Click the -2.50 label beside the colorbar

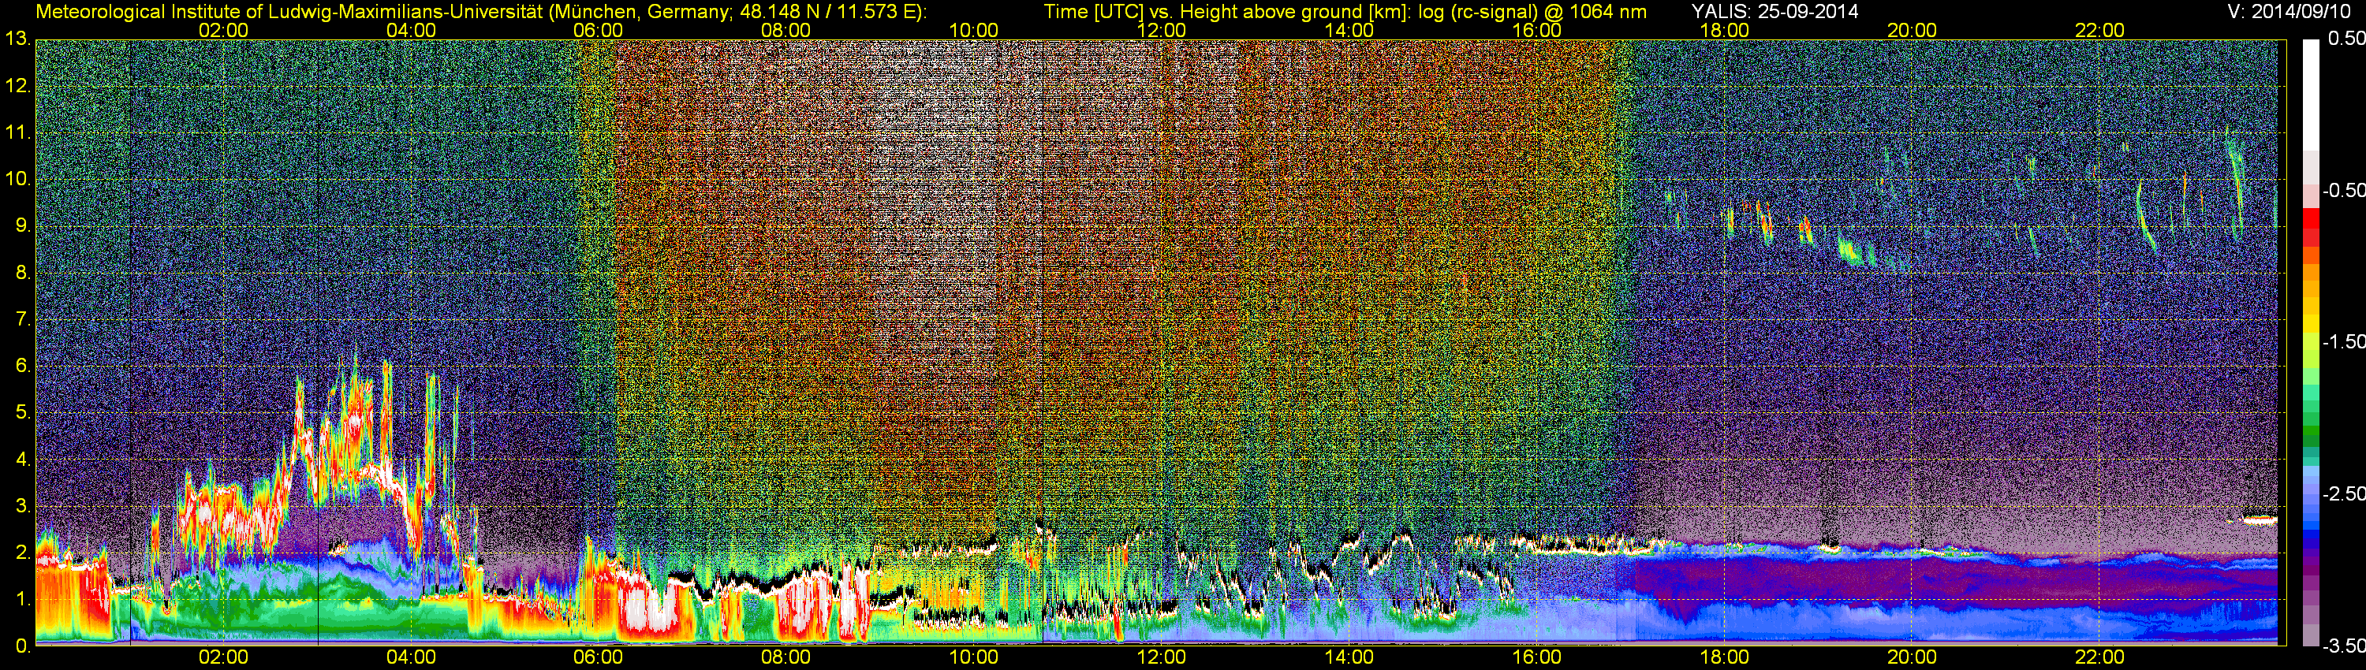[2343, 493]
